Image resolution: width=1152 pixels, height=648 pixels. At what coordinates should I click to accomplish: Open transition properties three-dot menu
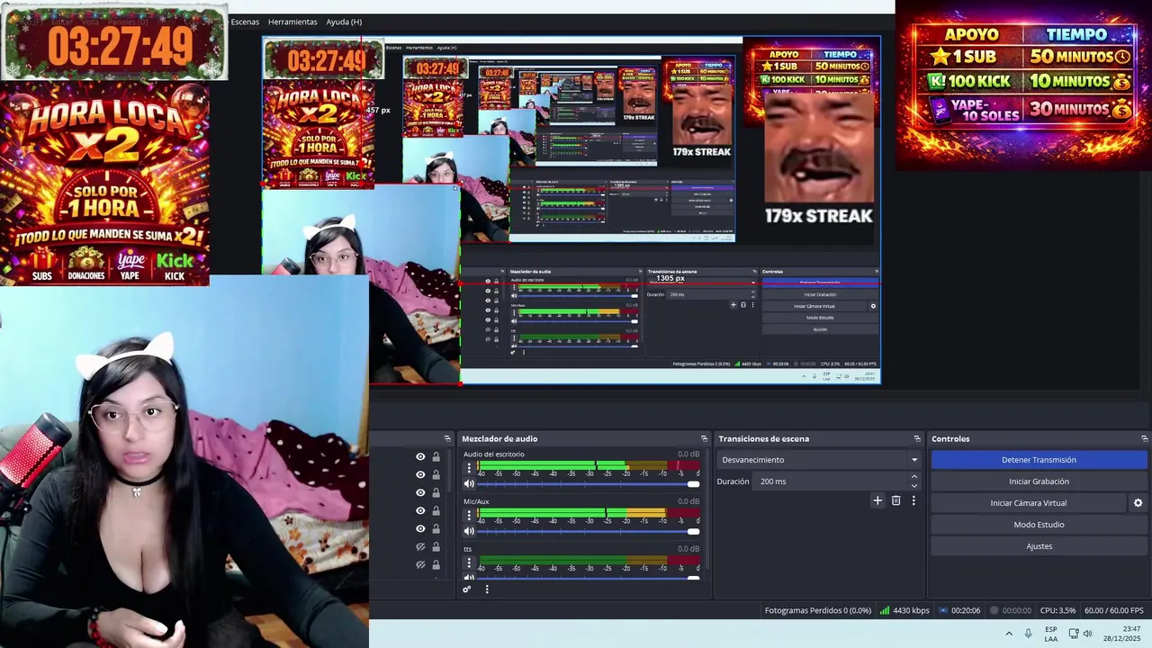[913, 500]
